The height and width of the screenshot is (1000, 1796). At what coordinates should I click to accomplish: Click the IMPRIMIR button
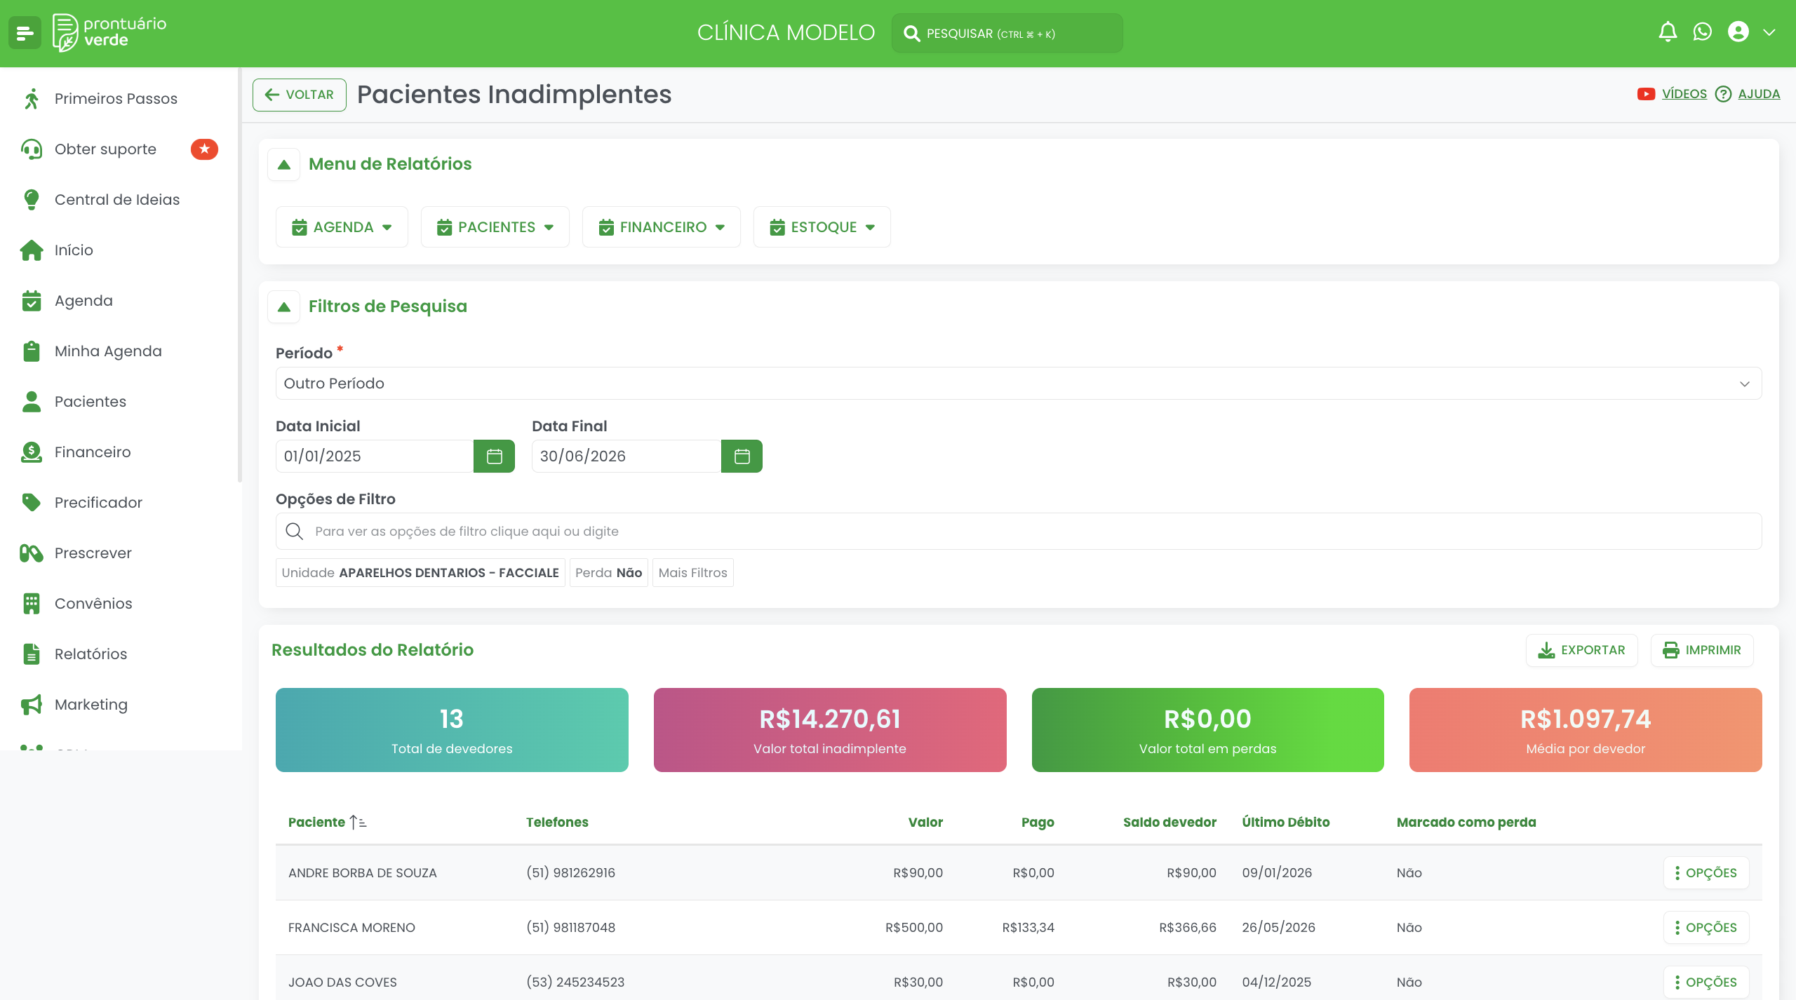pos(1701,651)
